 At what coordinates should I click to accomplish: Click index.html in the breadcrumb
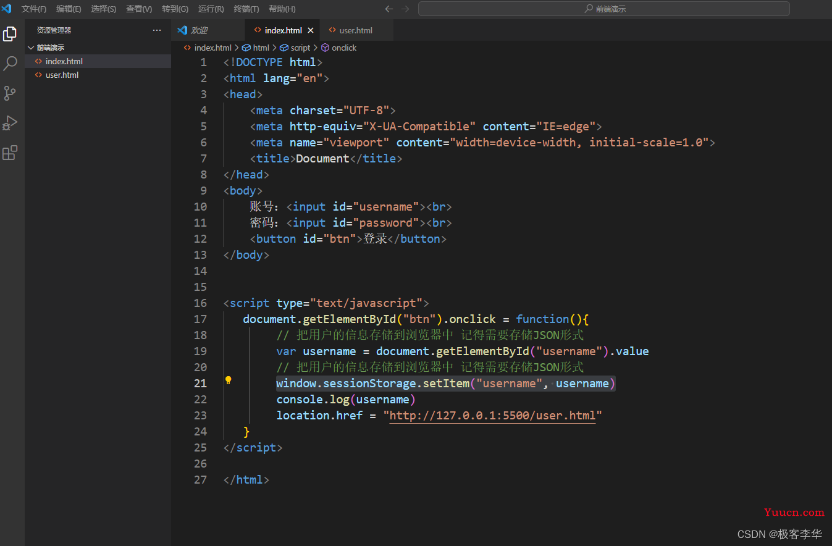[x=212, y=48]
